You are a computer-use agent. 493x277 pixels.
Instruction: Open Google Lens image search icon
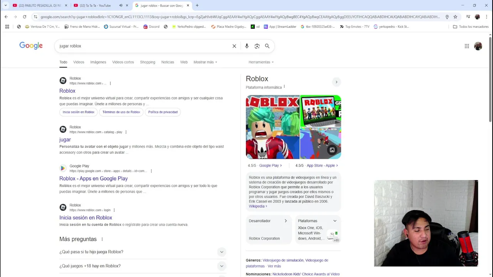point(257,46)
